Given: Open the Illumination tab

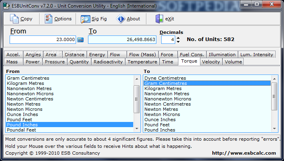Looking at the screenshot, I should 222,55.
